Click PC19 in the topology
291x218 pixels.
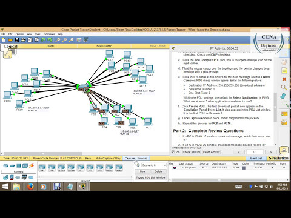(19, 104)
